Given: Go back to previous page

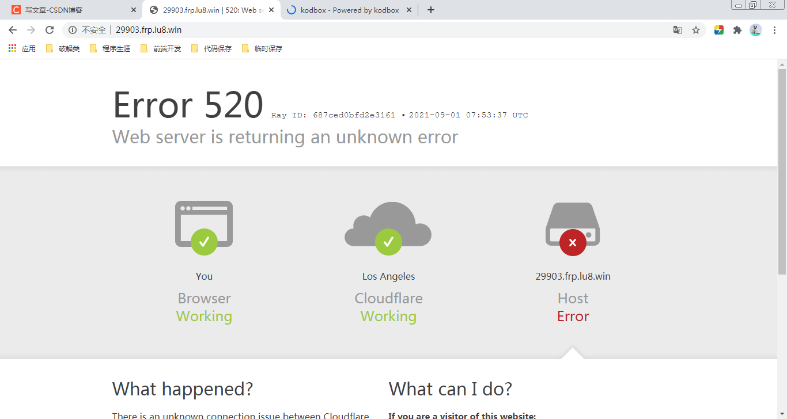Looking at the screenshot, I should (13, 30).
